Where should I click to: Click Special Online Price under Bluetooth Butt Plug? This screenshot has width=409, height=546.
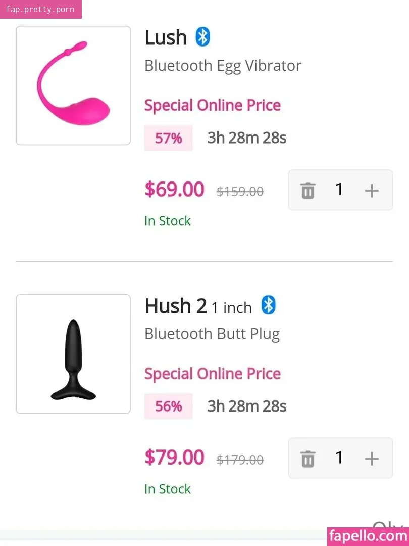[213, 374]
